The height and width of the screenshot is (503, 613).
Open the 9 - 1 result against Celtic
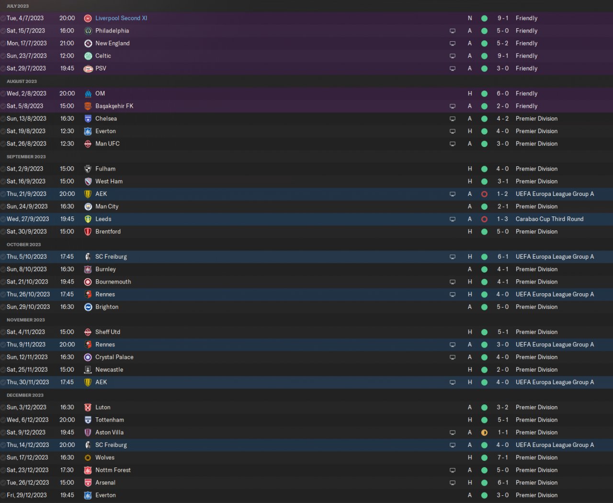tap(503, 56)
